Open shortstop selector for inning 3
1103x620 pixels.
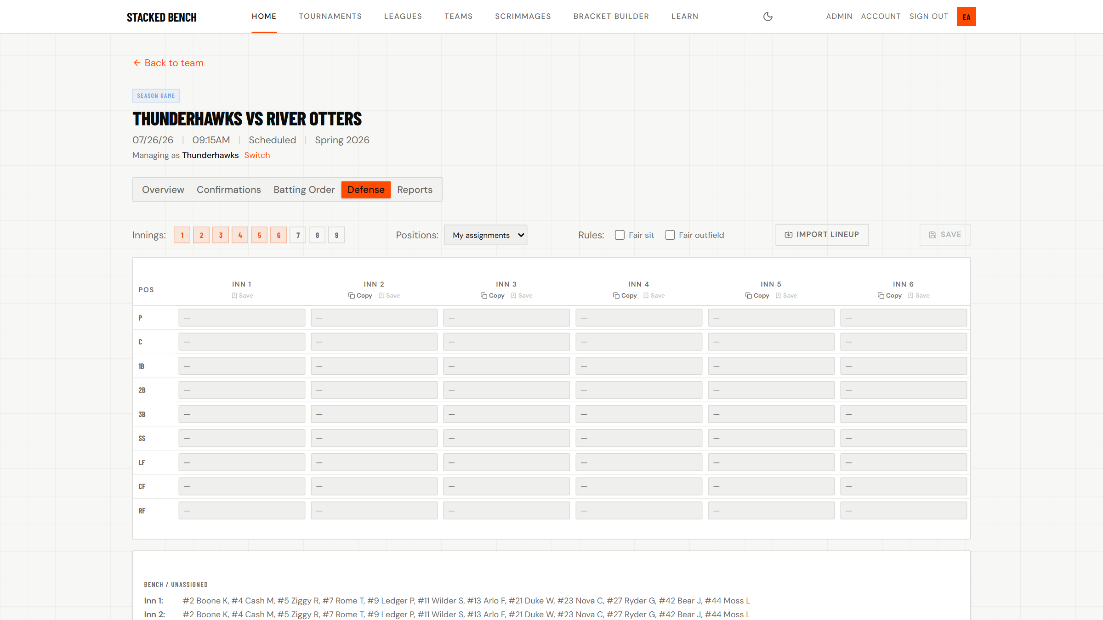[x=506, y=438]
